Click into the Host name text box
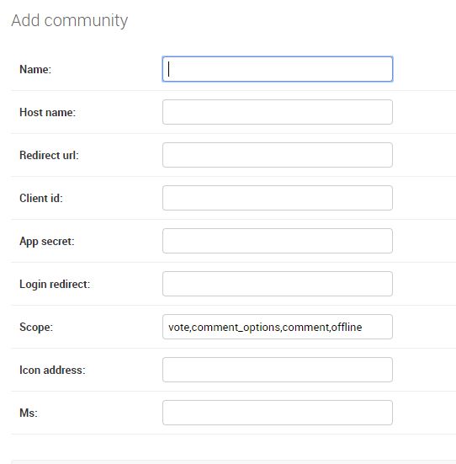The height and width of the screenshot is (464, 456). coord(278,112)
